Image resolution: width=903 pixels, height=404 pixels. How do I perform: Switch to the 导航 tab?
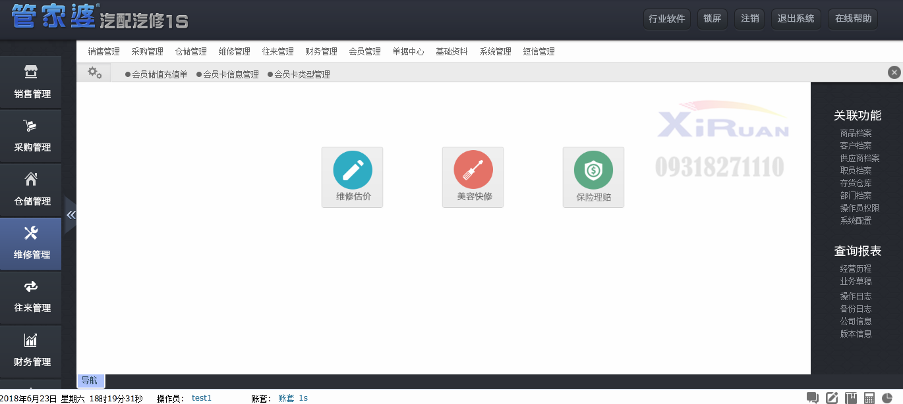tap(90, 380)
